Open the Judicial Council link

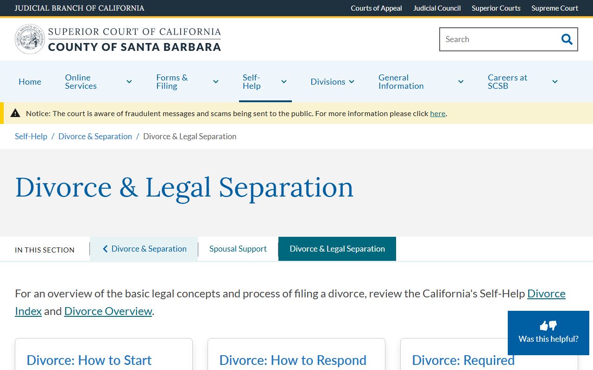(x=437, y=8)
